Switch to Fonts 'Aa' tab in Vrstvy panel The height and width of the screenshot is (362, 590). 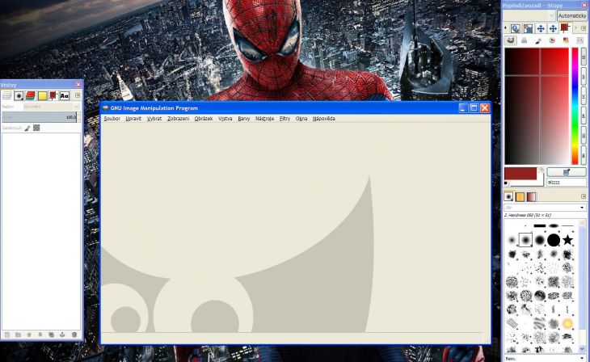click(x=65, y=96)
